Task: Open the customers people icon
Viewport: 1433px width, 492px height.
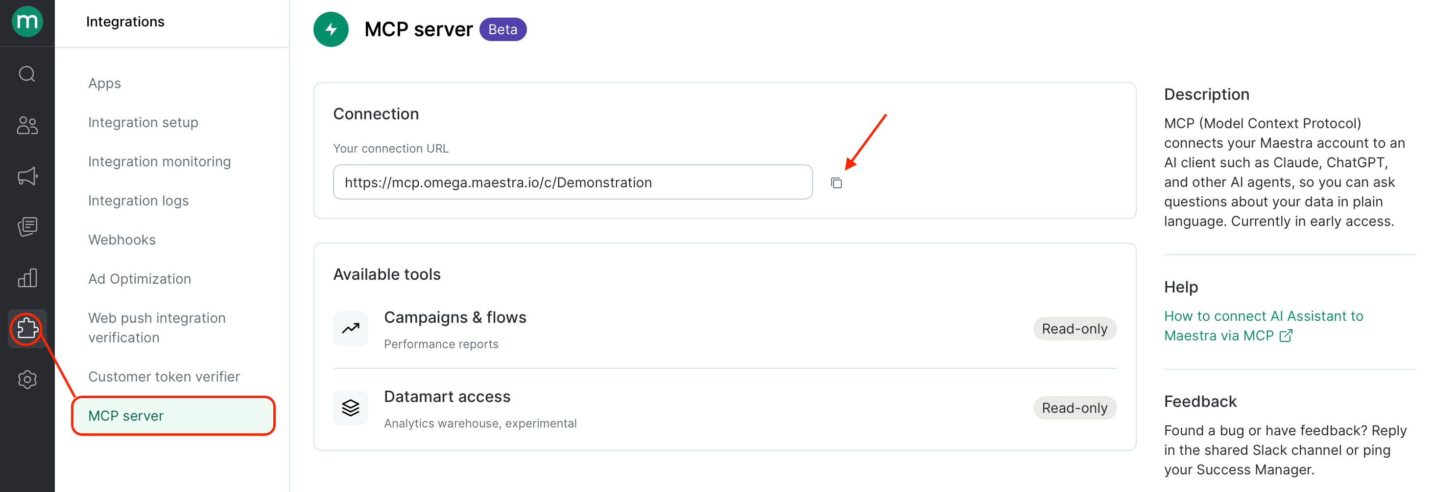Action: pyautogui.click(x=27, y=126)
